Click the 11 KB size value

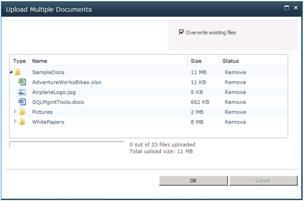[199, 82]
